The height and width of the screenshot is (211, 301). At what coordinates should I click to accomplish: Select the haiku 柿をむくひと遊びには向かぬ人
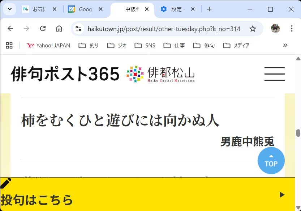120,120
